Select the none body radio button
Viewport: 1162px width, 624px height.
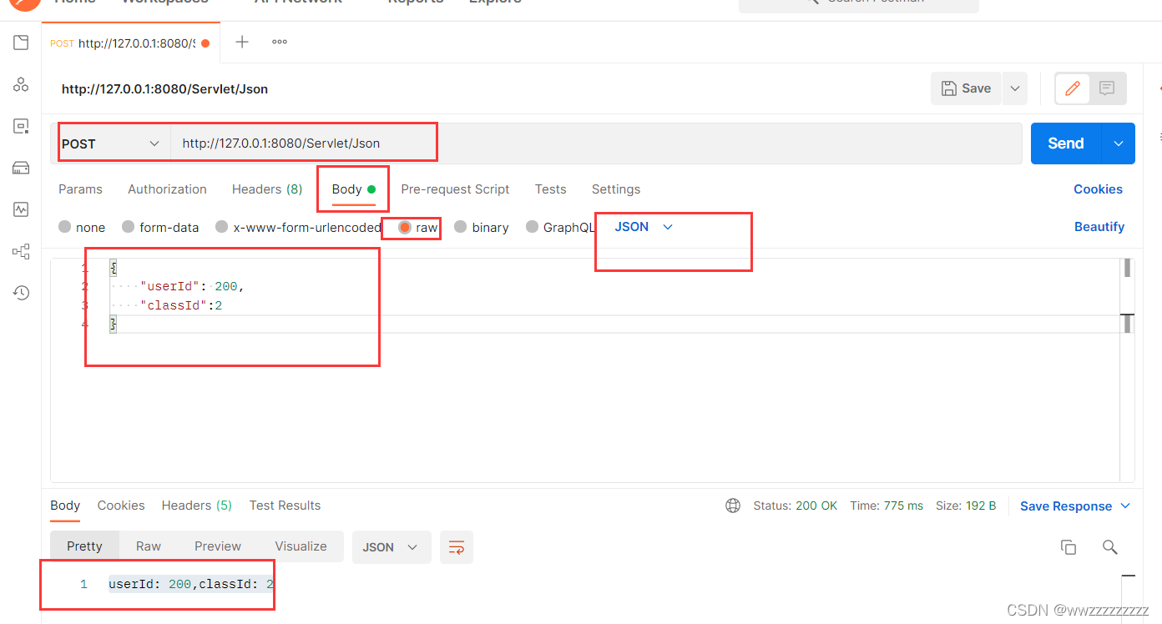click(64, 227)
